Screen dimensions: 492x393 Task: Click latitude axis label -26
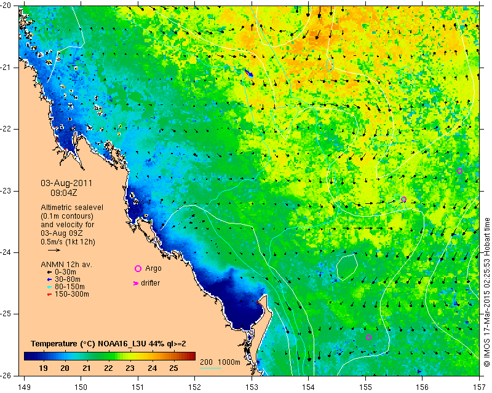6,375
